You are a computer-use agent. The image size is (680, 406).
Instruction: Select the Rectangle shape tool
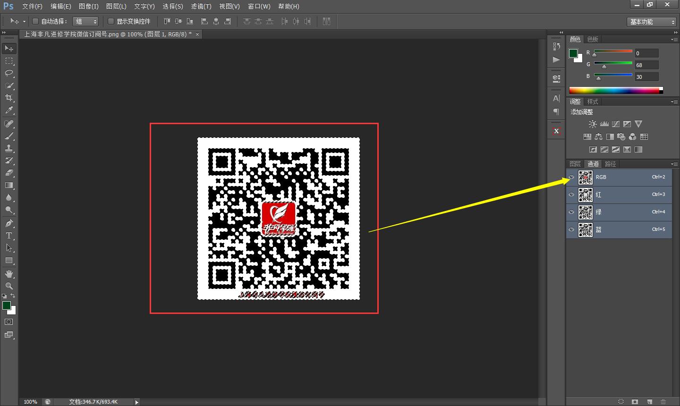[x=9, y=260]
